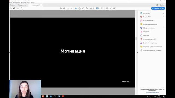Open Adobe Acrobat red taskbar icon
This screenshot has width=175, height=98.
coord(63,96)
